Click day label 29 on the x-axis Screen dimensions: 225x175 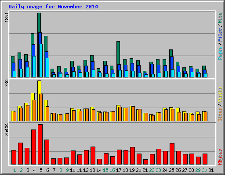tap(198, 170)
